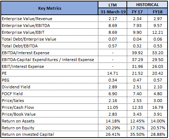Click Total Debt/EBITDA FY 17 value 0.32

pos(137,46)
